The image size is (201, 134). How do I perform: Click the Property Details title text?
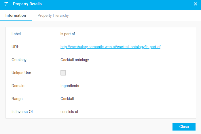(x=27, y=4)
